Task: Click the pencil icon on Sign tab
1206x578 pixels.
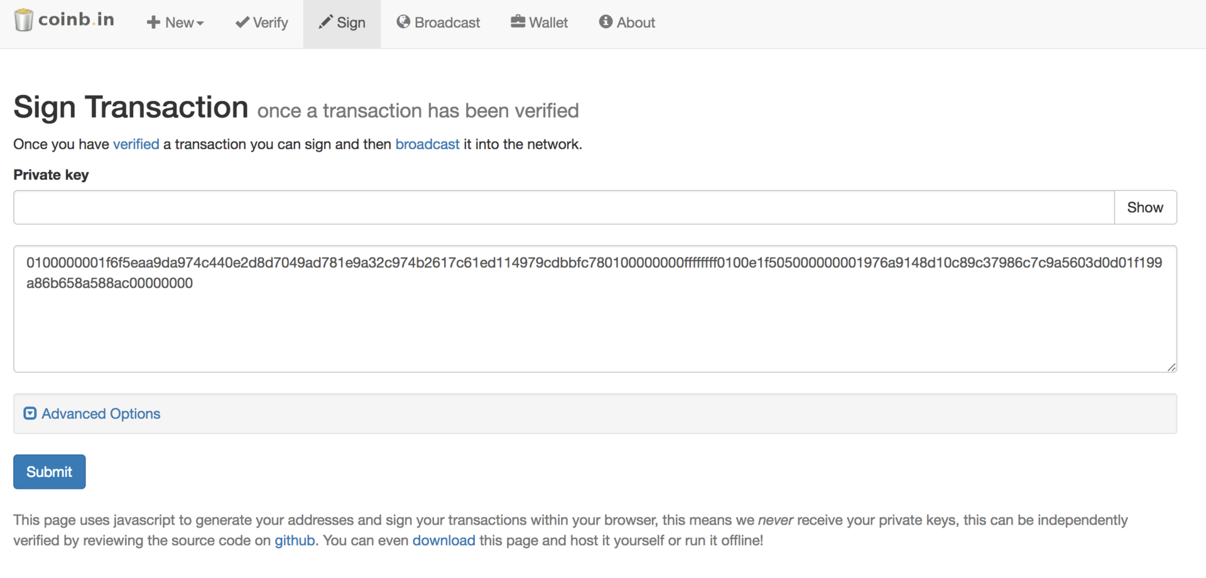Action: pyautogui.click(x=325, y=22)
